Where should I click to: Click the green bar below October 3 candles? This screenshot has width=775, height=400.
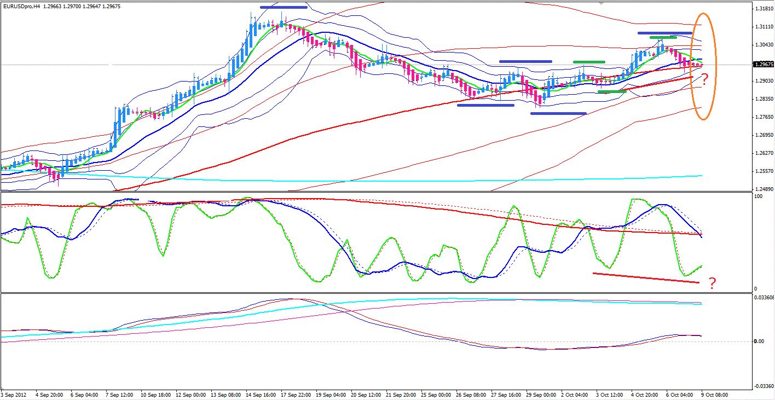click(612, 91)
